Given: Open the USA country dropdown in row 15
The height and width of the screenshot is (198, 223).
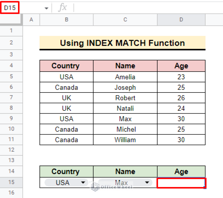Looking at the screenshot, I should coord(84,183).
